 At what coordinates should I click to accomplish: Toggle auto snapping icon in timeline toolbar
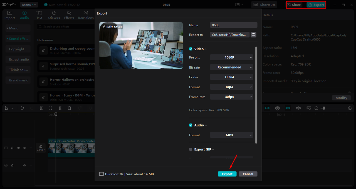pyautogui.click(x=277, y=108)
